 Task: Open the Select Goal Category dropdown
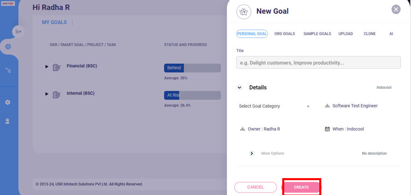click(274, 106)
